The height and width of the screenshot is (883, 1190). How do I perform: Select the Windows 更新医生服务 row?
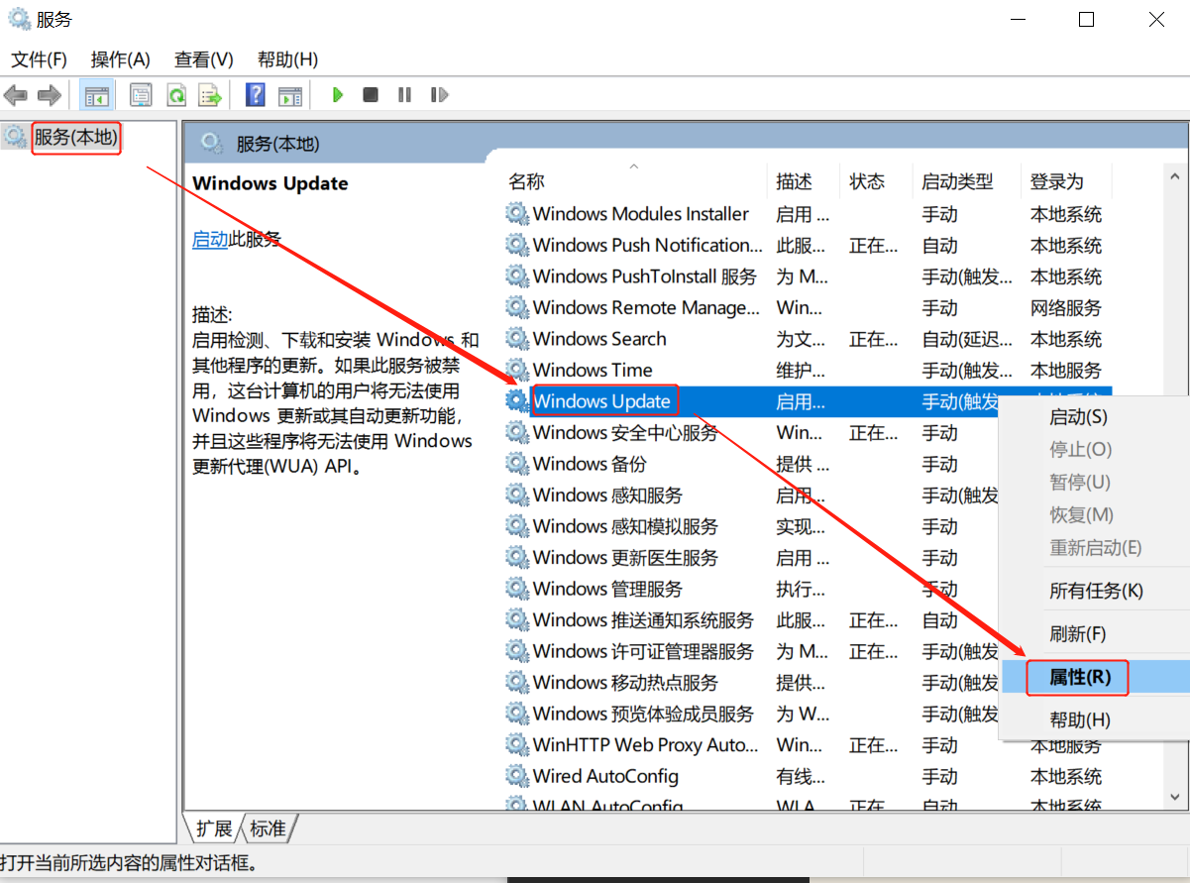(753, 557)
